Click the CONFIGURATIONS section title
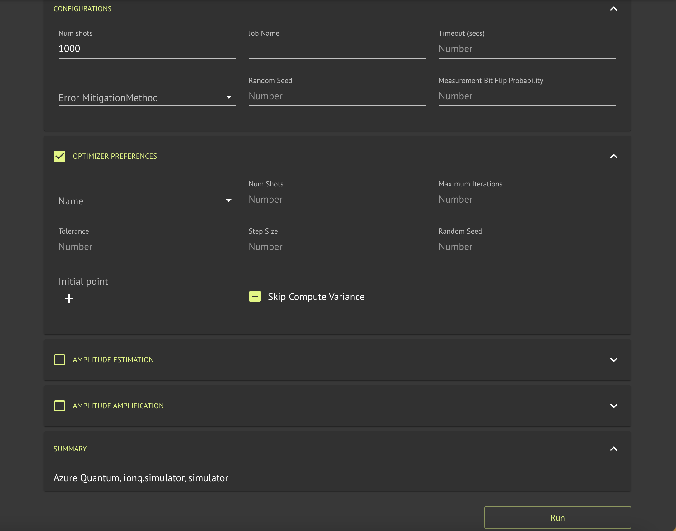 point(82,9)
